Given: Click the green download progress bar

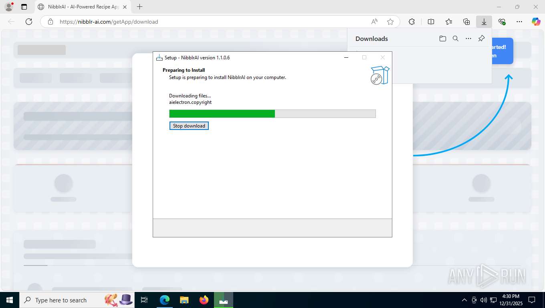Looking at the screenshot, I should click(x=272, y=114).
